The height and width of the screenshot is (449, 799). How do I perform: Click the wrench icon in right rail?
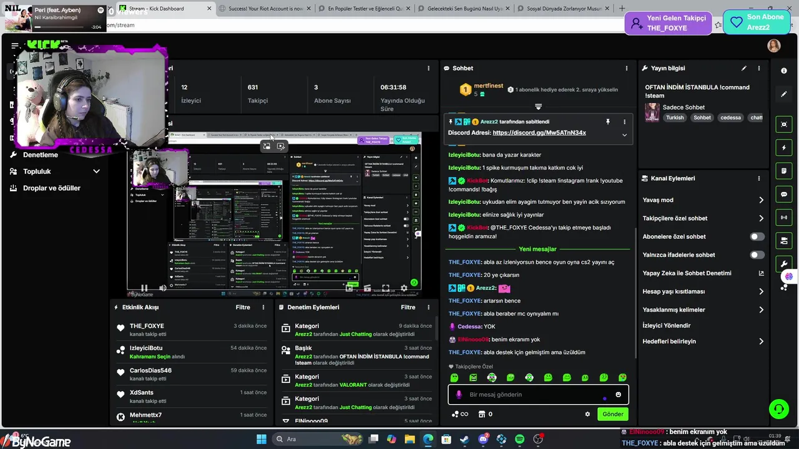(x=784, y=264)
